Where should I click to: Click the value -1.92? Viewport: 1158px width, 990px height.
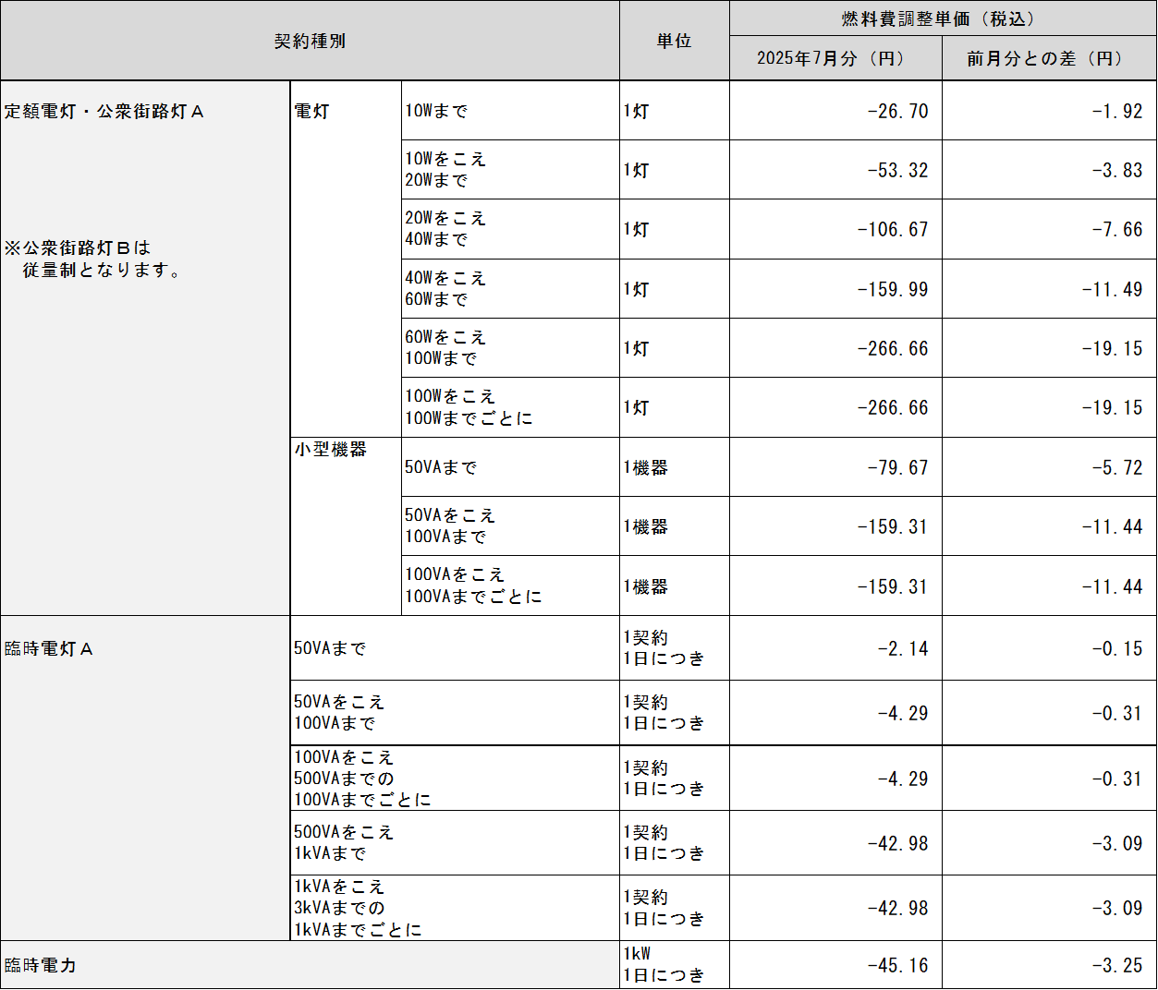pos(1116,111)
